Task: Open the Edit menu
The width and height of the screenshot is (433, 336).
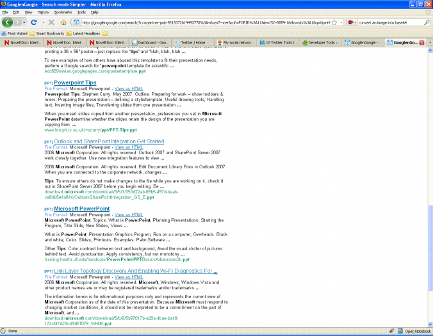Action: tap(16, 12)
